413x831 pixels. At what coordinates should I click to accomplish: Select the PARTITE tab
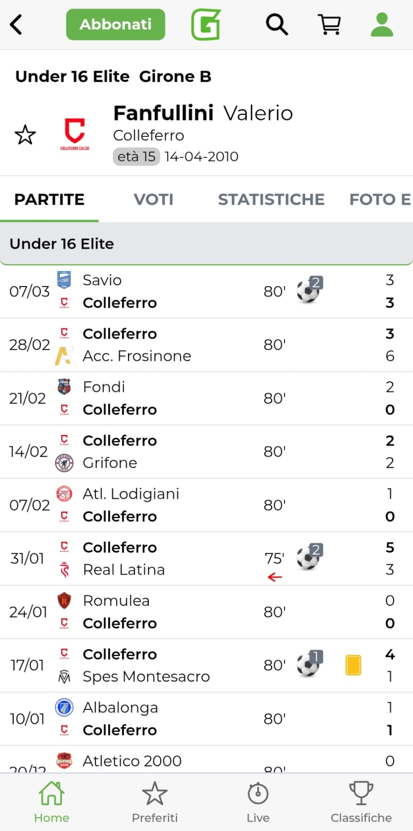49,200
